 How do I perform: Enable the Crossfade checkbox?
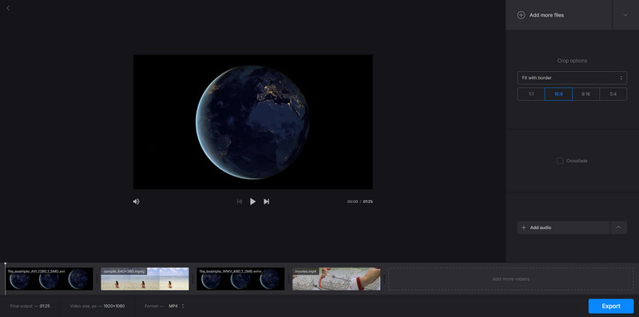(x=560, y=161)
